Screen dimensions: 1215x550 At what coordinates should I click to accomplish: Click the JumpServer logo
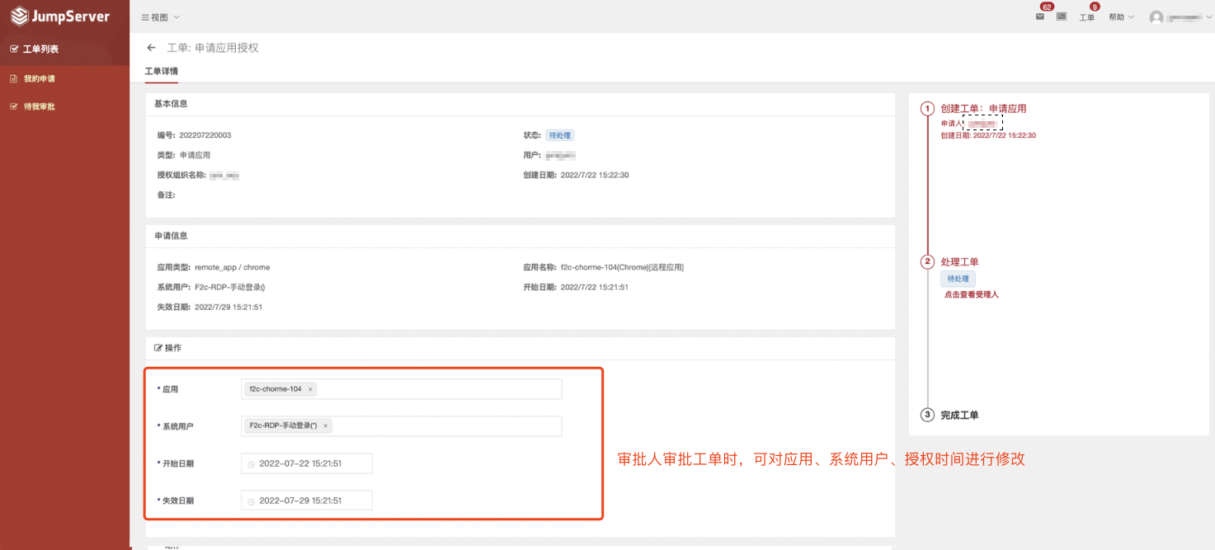(62, 15)
